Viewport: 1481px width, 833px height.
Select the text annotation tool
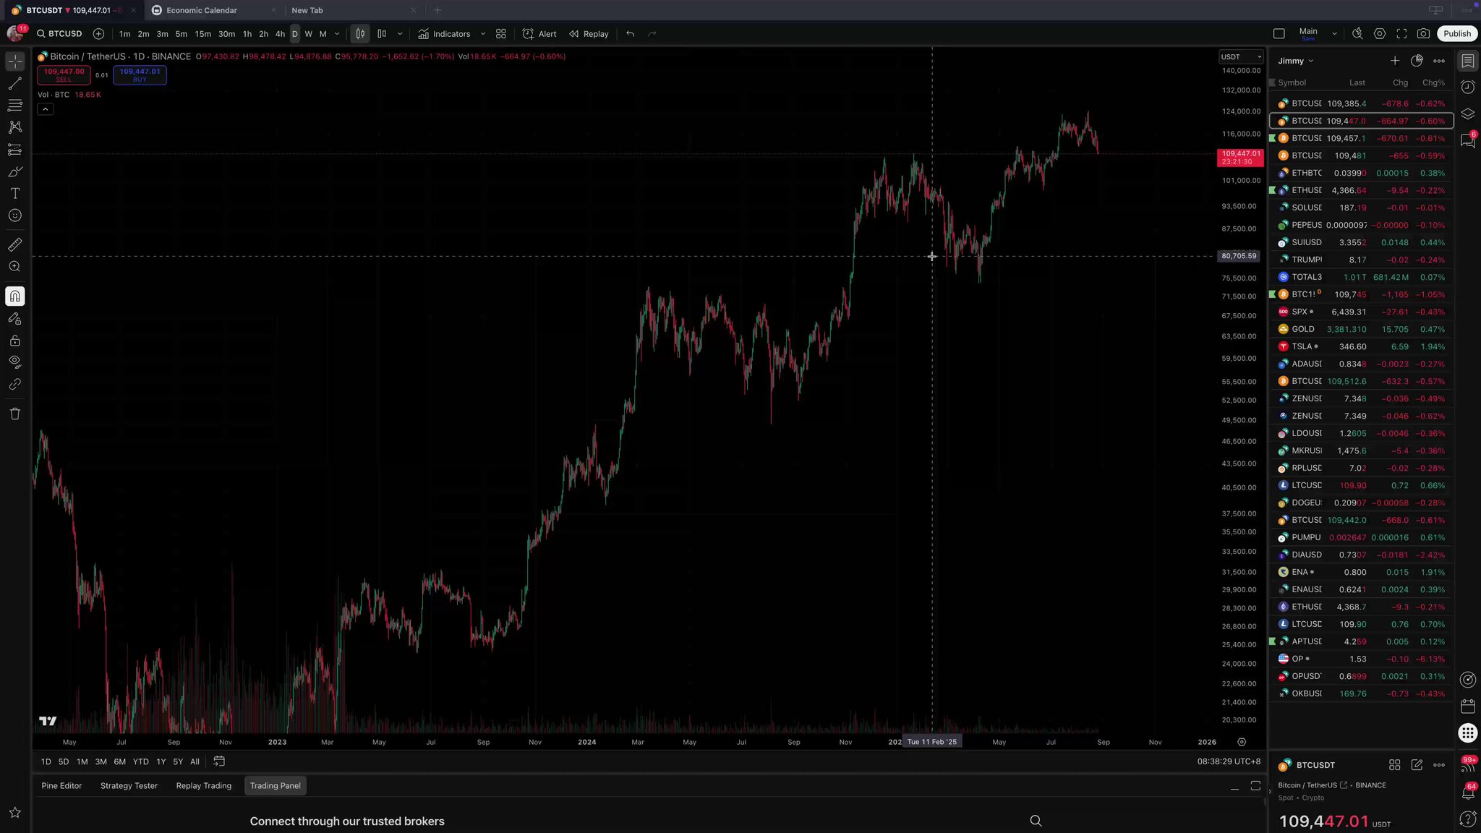click(15, 194)
